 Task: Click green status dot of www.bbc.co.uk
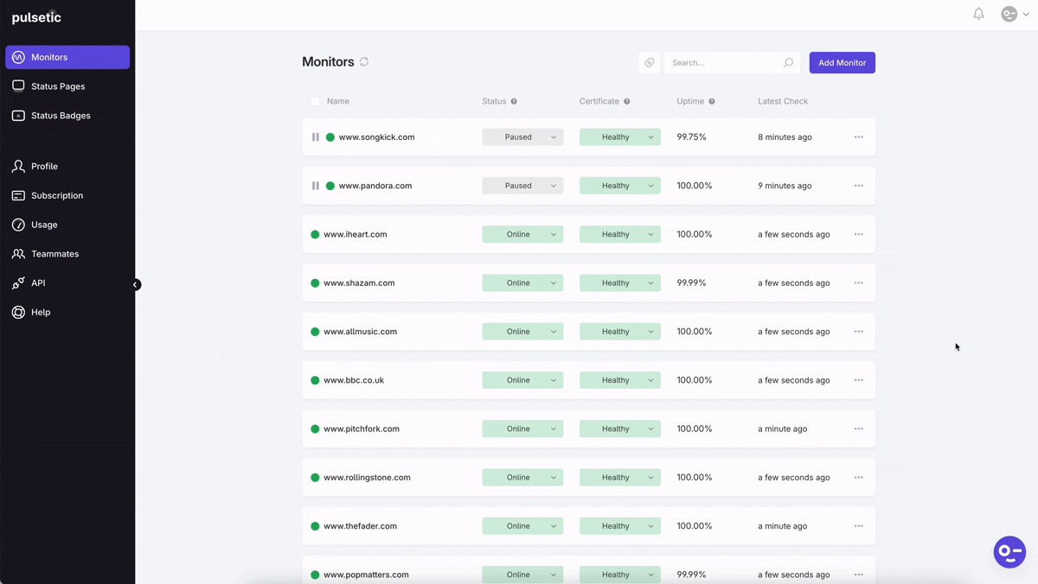[x=315, y=380]
